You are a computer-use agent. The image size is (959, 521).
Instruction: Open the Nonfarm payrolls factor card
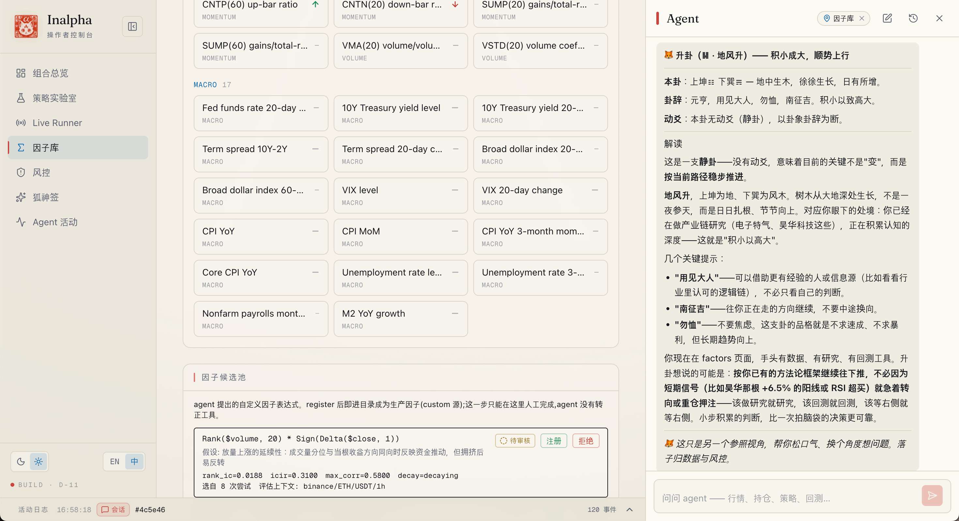click(x=261, y=319)
